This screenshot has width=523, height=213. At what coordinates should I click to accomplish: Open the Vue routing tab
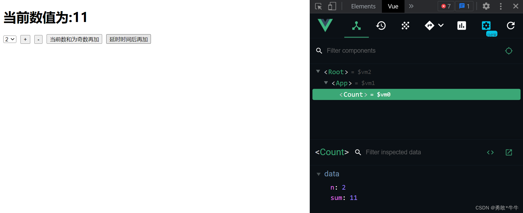click(430, 26)
